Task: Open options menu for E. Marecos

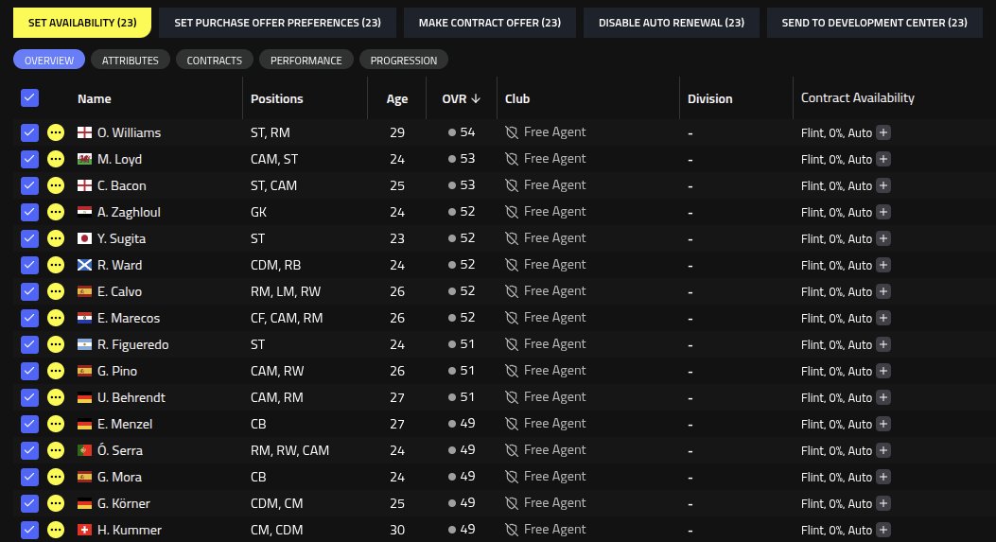Action: pyautogui.click(x=56, y=318)
